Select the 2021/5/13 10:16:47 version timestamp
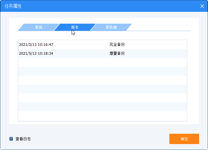The height and width of the screenshot is (150, 208). coord(36,44)
